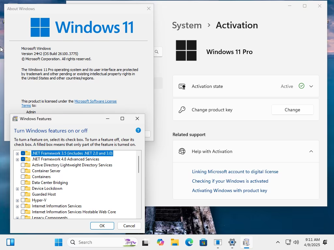Expand the Activation state section chevron

click(311, 86)
